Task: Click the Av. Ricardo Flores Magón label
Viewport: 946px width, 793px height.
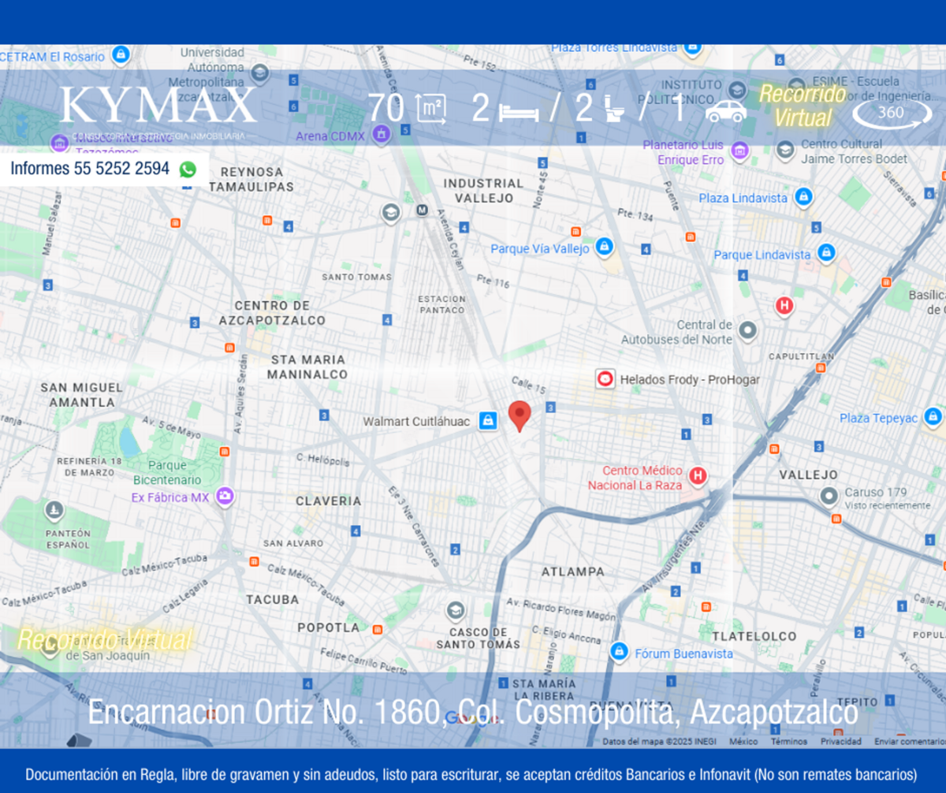Action: pyautogui.click(x=561, y=609)
